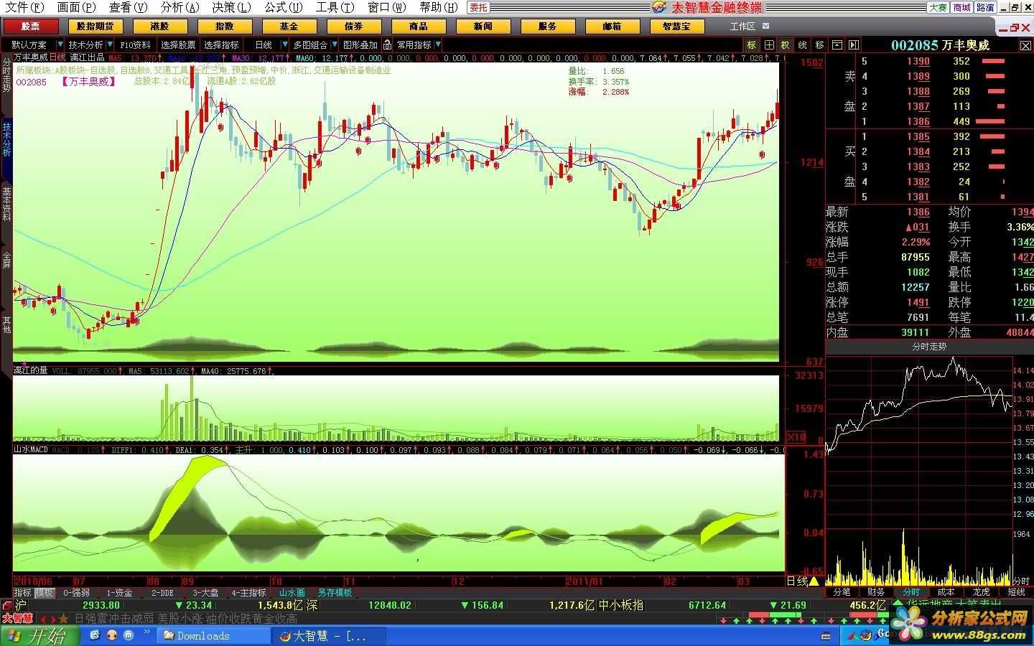This screenshot has height=646, width=1034.
Task: Toggle the 权 adjustment icon
Action: pos(786,45)
